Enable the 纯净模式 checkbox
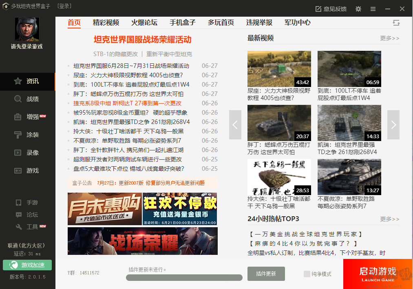Viewport: 413px width, 289px height. click(x=307, y=274)
